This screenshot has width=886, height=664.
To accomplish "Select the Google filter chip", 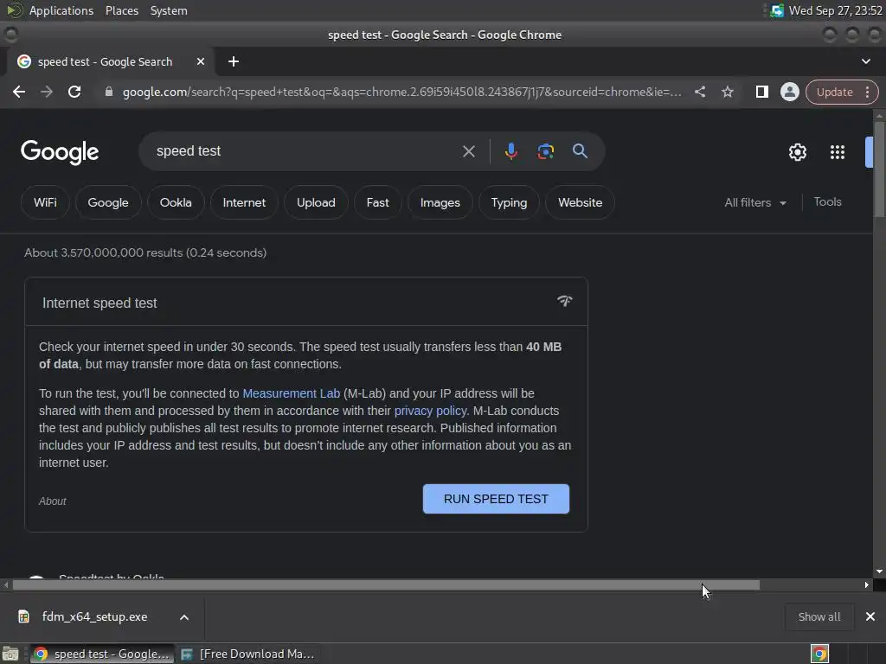I will coord(108,202).
